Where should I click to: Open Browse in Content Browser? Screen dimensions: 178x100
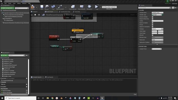(x=47, y=7)
